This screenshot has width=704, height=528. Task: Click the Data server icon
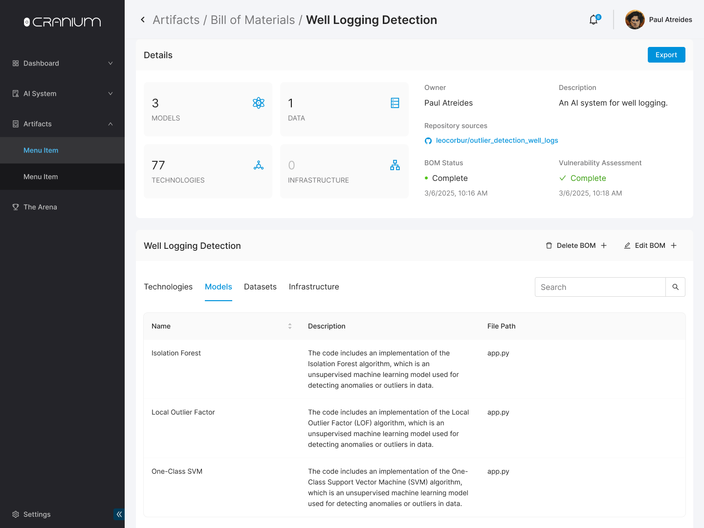click(x=395, y=103)
